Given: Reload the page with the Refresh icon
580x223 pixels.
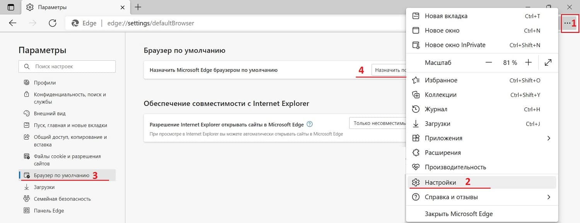Looking at the screenshot, I should tap(53, 23).
